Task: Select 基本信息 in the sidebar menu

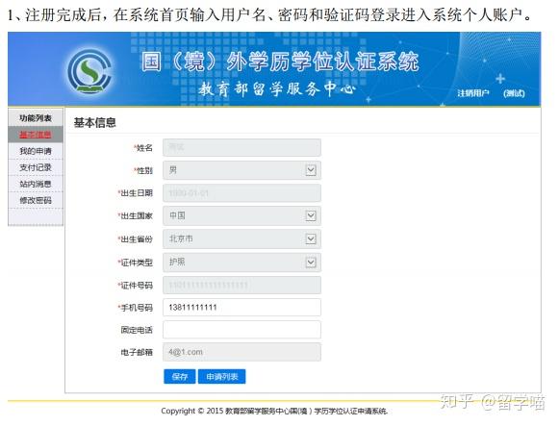Action: 36,135
